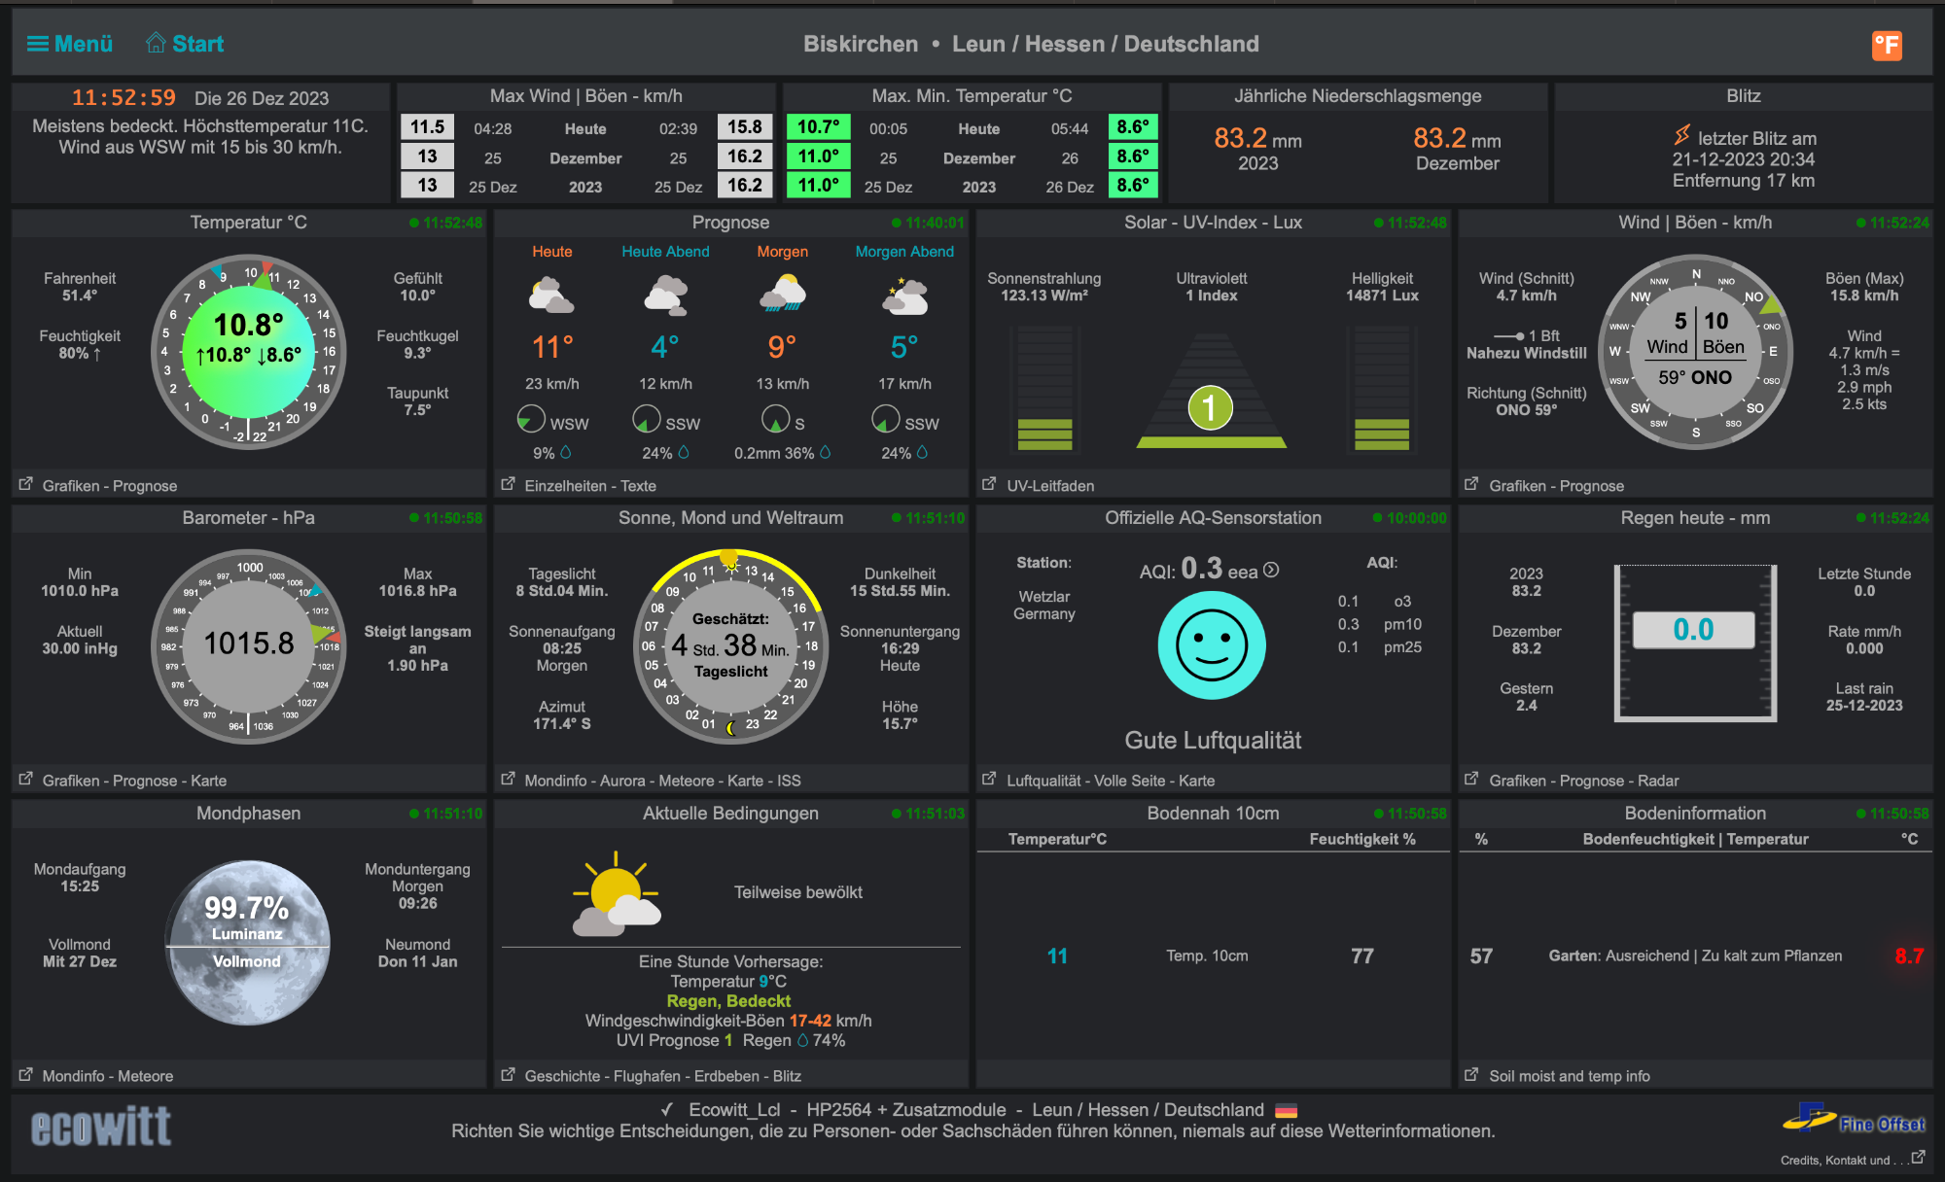Open external link icon beside UV-Leitfaden
Screen dimensions: 1945x1182
[989, 484]
